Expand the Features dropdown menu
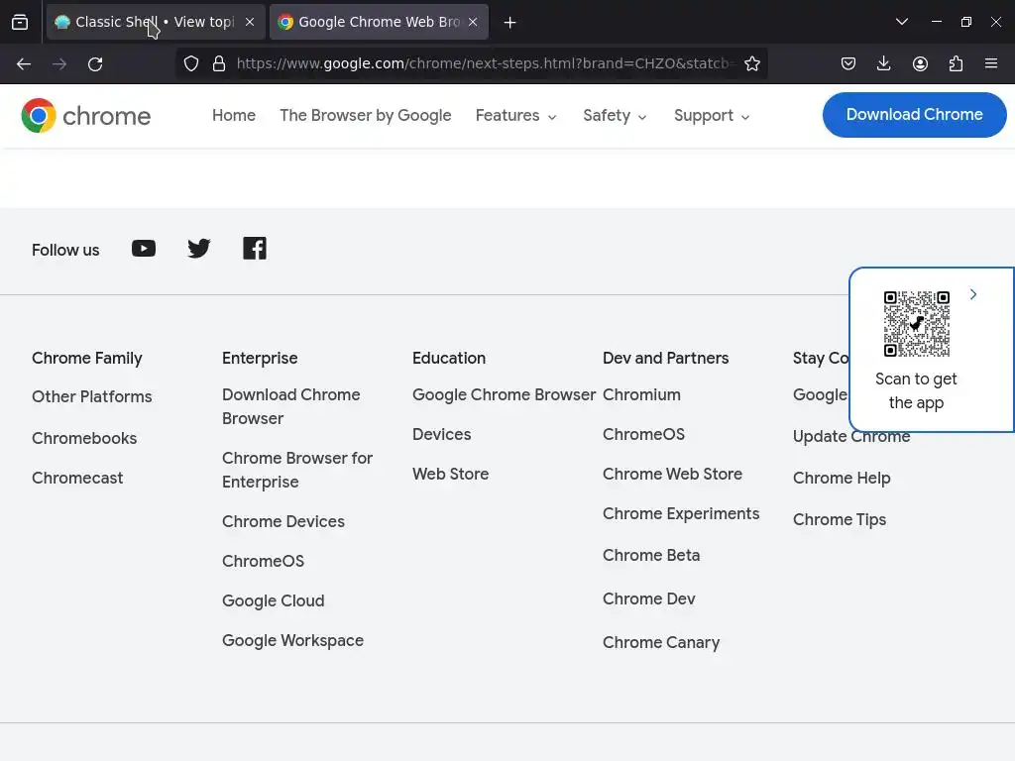Image resolution: width=1015 pixels, height=761 pixels. tap(515, 116)
